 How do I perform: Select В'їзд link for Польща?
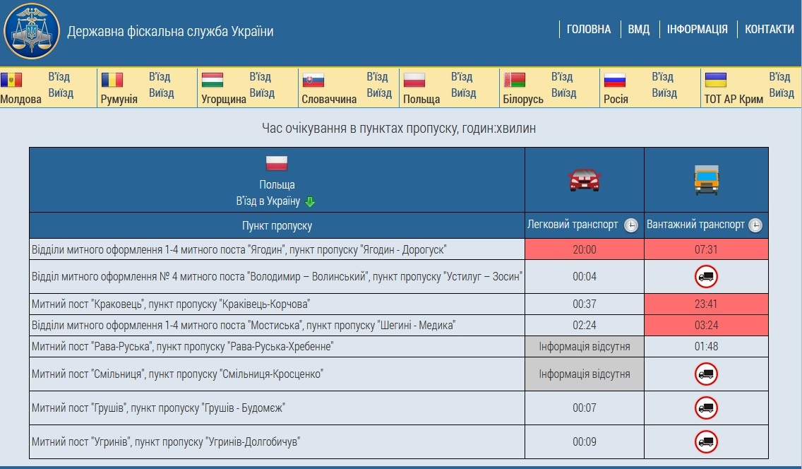[x=462, y=77]
